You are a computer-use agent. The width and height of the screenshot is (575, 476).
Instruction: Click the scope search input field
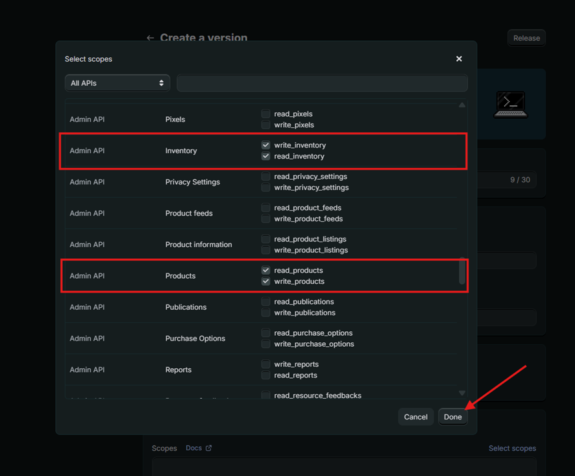[x=322, y=83]
